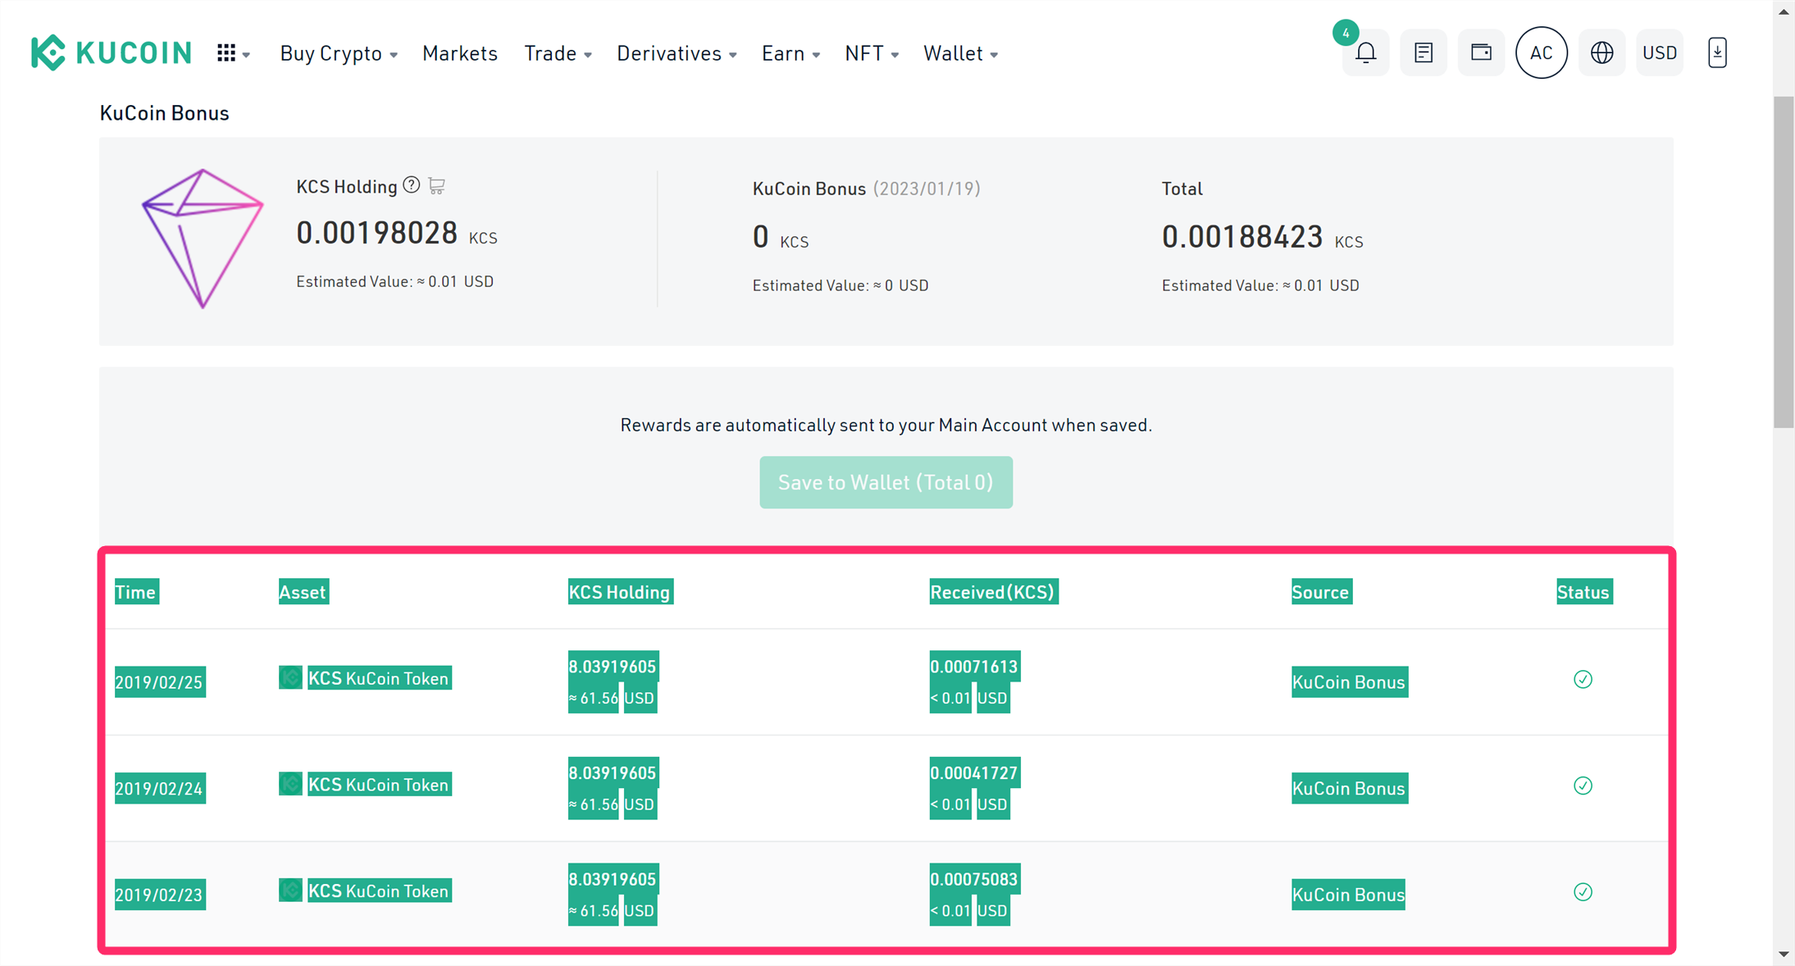
Task: Click the scrollbar down arrow
Action: (1784, 955)
